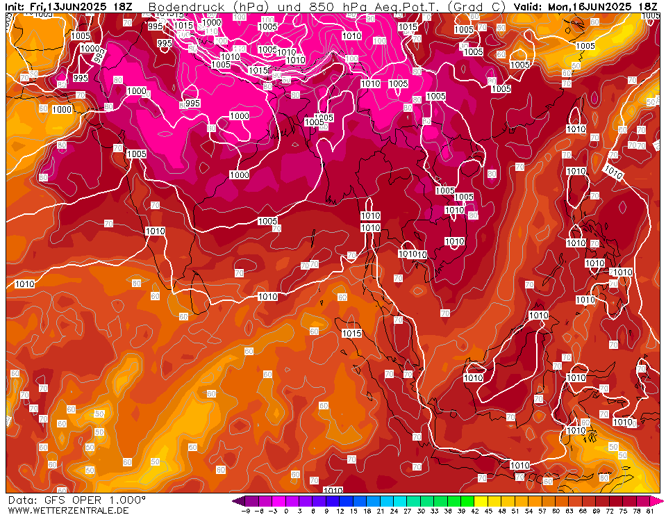Select the teal-green swatch between 30 and 33
The image size is (666, 515).
[428, 500]
